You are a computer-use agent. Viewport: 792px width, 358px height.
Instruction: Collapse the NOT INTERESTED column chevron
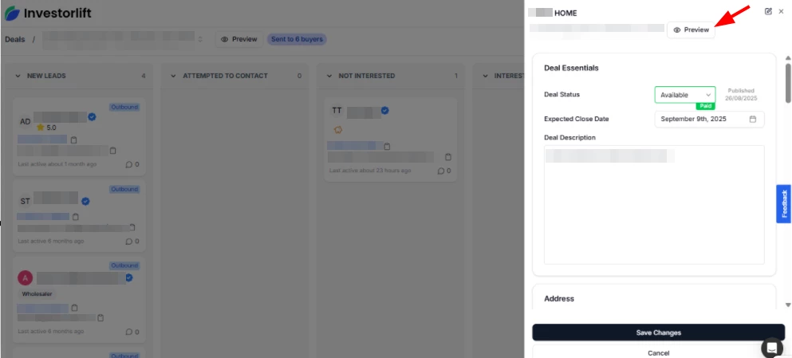pyautogui.click(x=329, y=76)
